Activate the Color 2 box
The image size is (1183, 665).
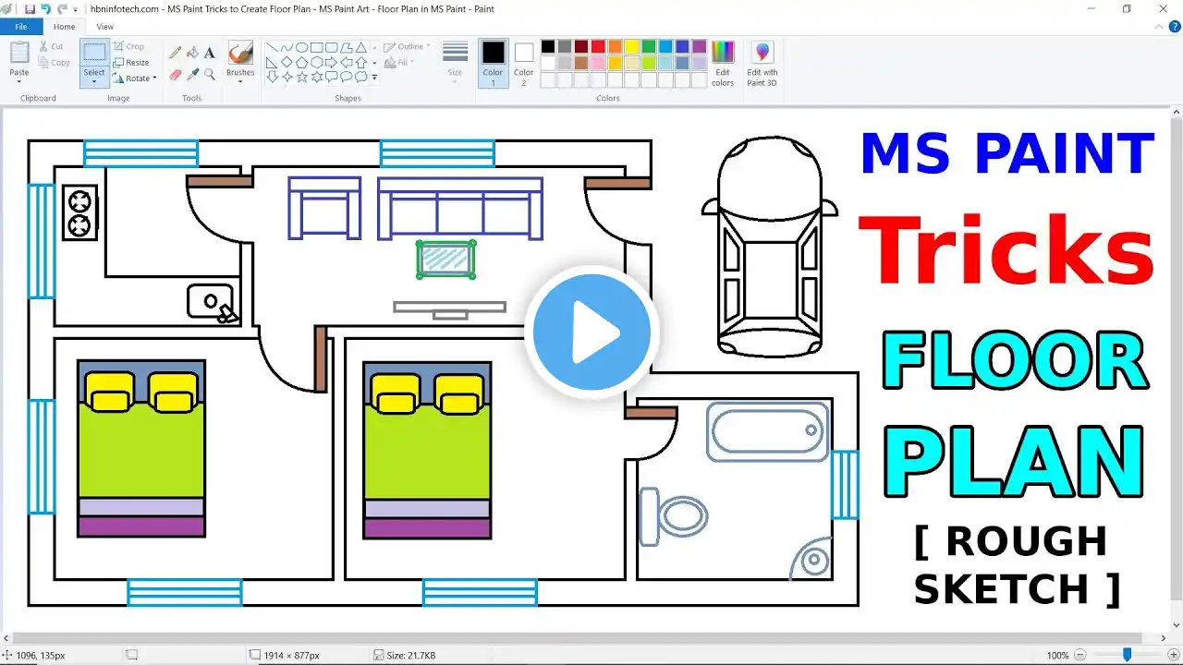[524, 63]
